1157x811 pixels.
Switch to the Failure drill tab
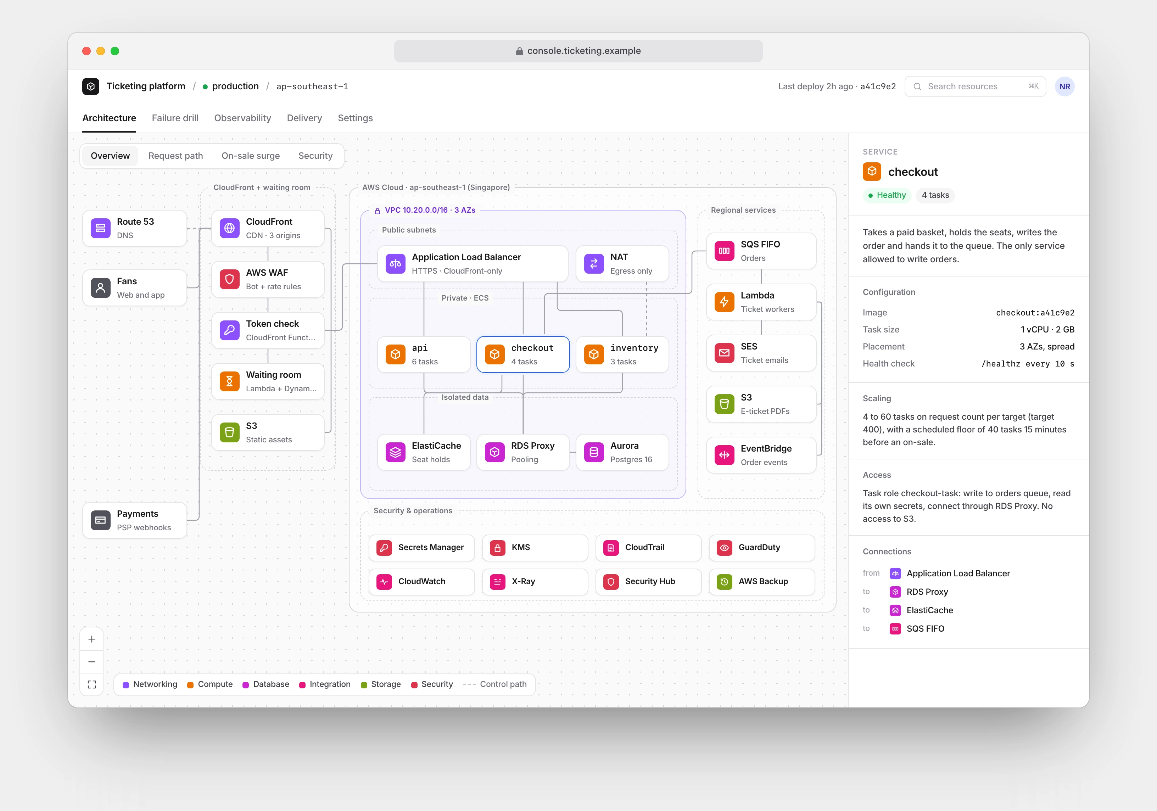pyautogui.click(x=175, y=118)
